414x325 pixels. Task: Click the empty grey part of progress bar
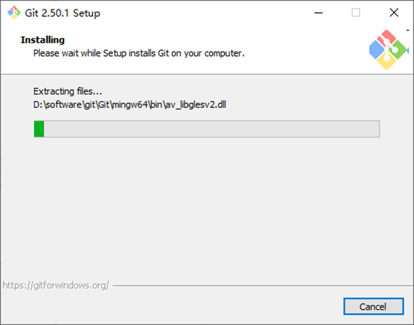pos(212,129)
